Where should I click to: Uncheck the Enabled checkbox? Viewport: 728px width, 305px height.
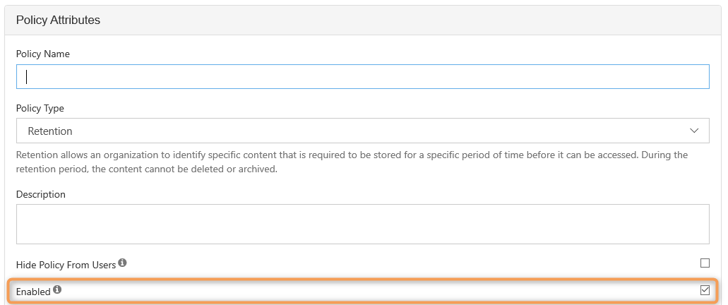click(x=705, y=290)
